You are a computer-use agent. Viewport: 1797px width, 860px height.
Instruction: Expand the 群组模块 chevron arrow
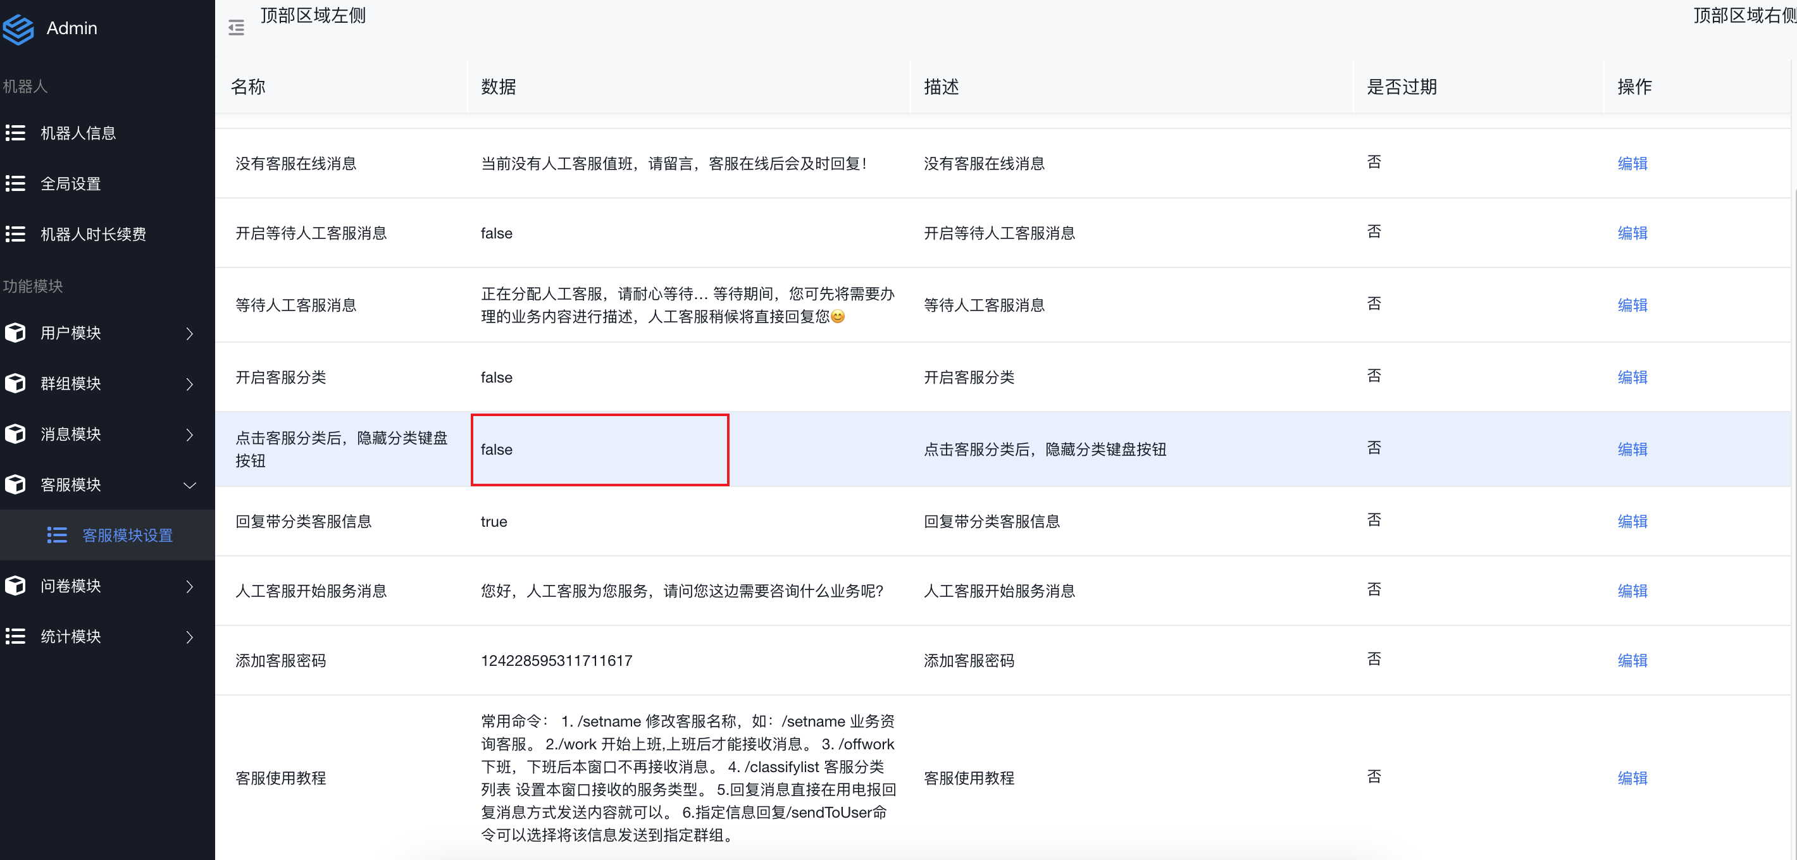coord(190,384)
